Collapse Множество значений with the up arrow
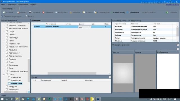180x101 pixels. click(x=178, y=45)
